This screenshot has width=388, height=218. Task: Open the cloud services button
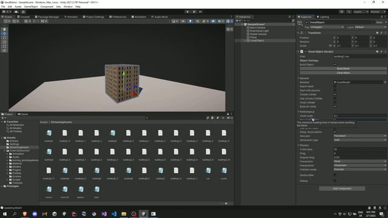[x=16, y=12]
